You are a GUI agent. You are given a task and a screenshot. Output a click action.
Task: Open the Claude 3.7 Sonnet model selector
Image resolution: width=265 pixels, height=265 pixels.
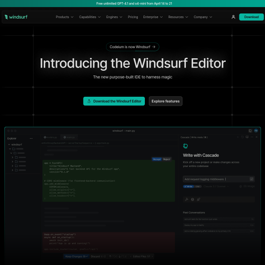216,186
